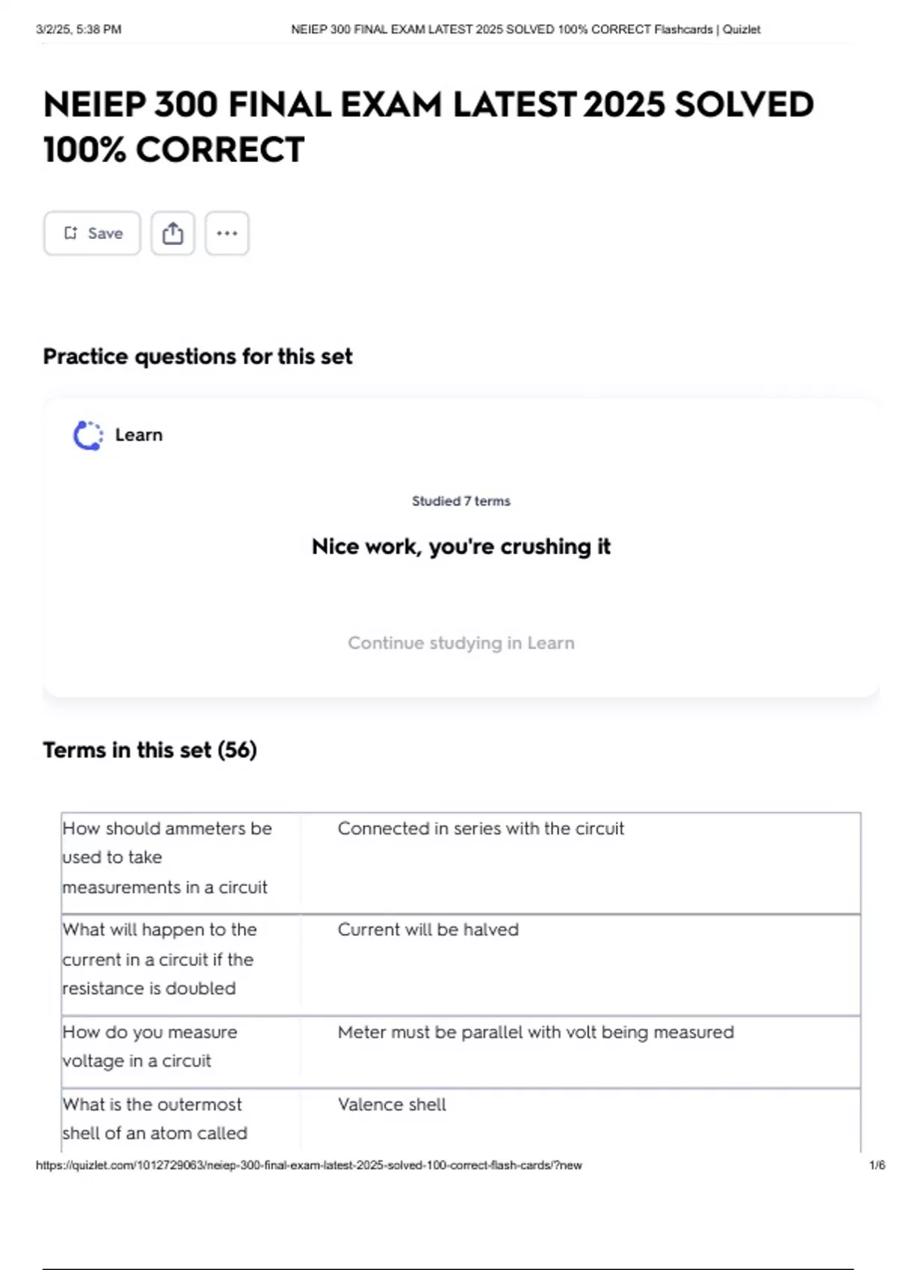Click the NEIEP 300 FINAL EXAM page title
This screenshot has height=1270, width=897.
(x=428, y=126)
